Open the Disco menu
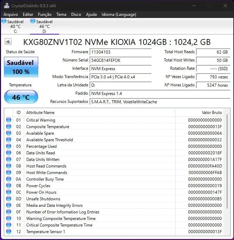The width and height of the screenshot is (234, 240). 76,15
